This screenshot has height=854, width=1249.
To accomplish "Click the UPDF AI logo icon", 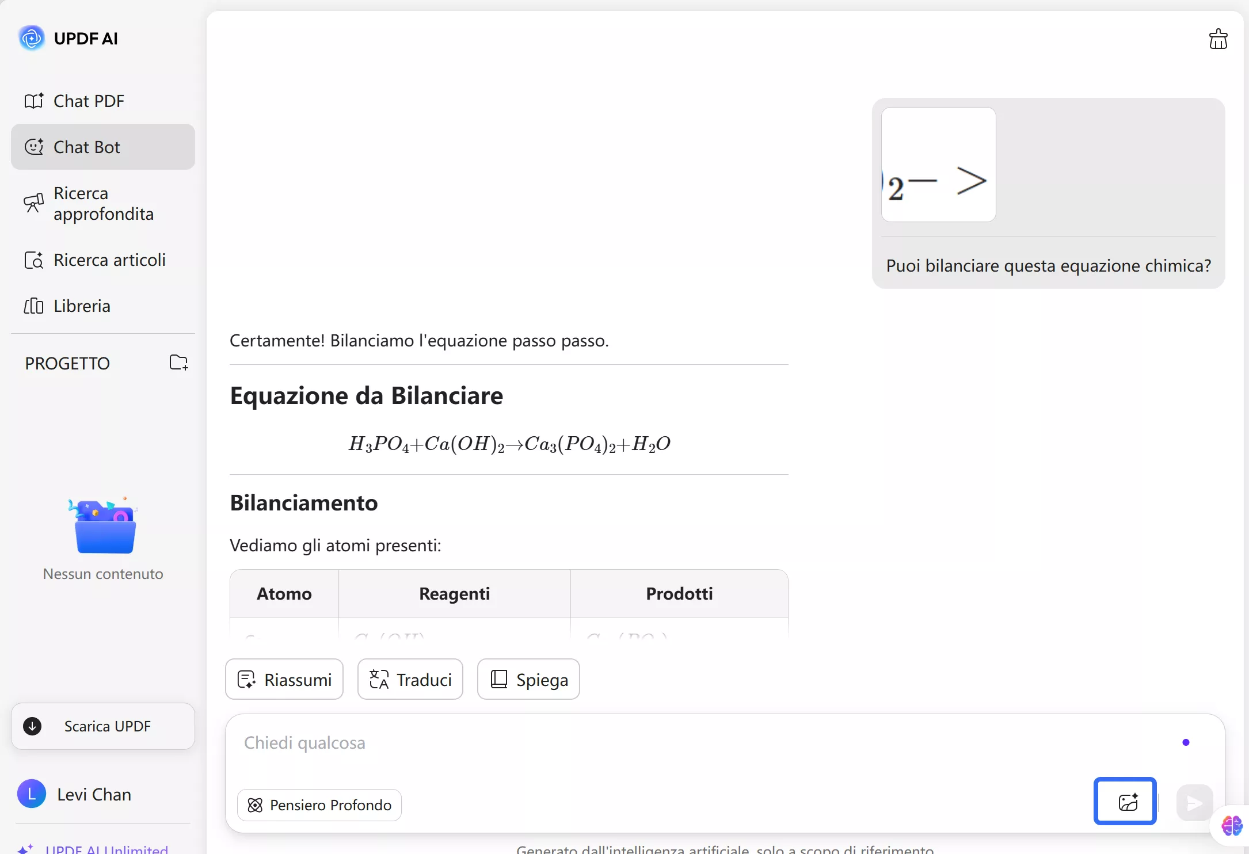I will 32,39.
